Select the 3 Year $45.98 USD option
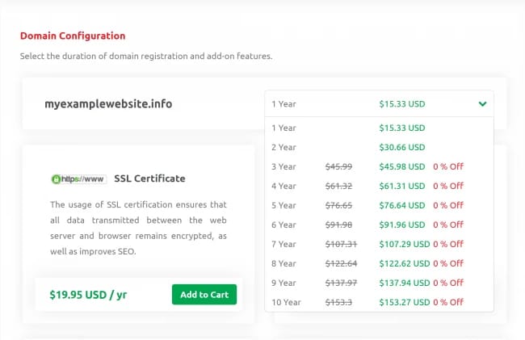 (x=379, y=166)
